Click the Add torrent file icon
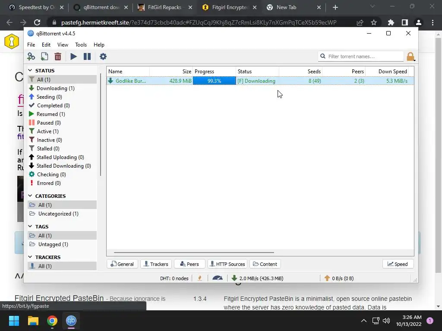 point(44,56)
